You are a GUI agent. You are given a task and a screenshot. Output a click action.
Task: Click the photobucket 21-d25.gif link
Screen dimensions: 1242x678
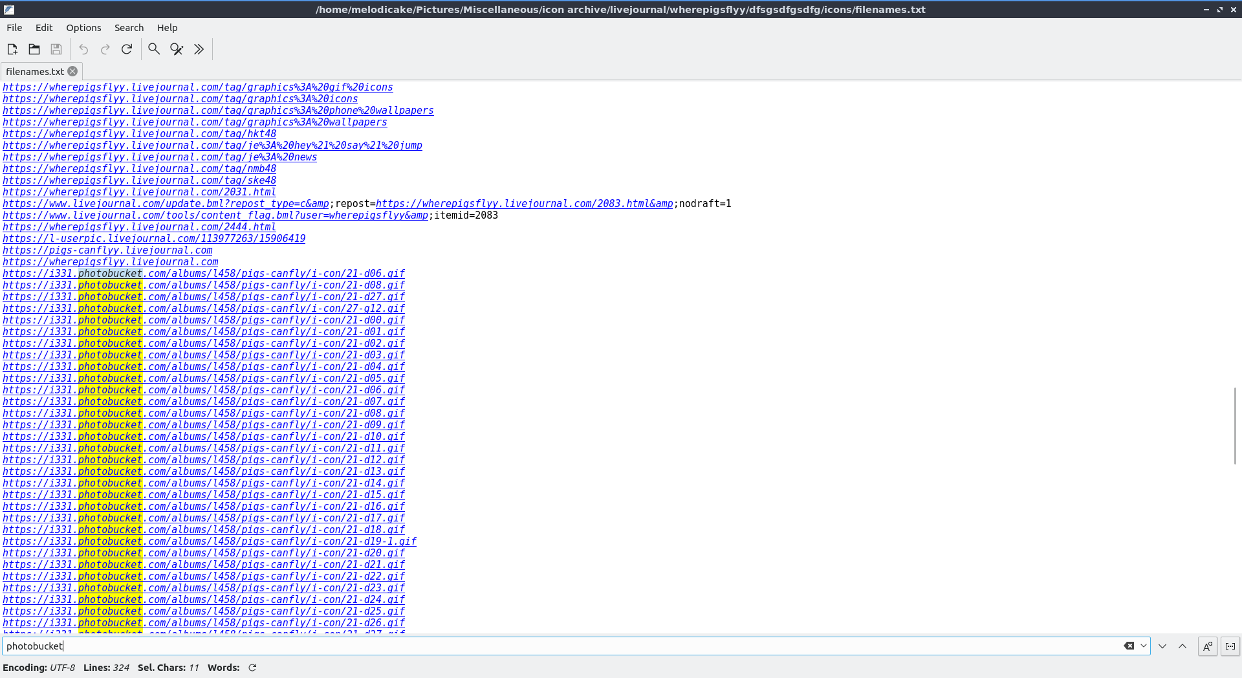(x=204, y=611)
